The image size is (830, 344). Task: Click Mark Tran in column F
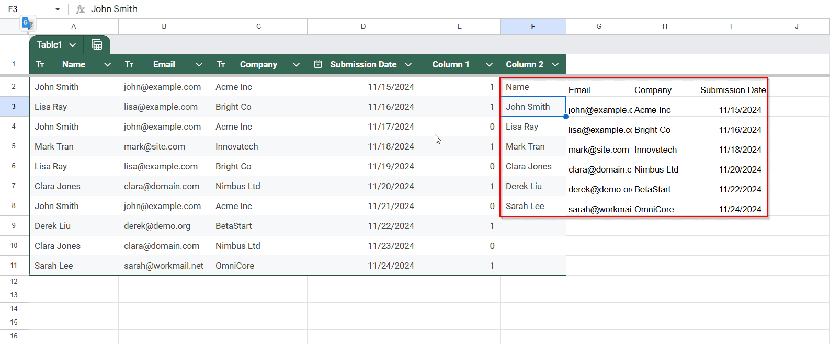[x=533, y=146]
